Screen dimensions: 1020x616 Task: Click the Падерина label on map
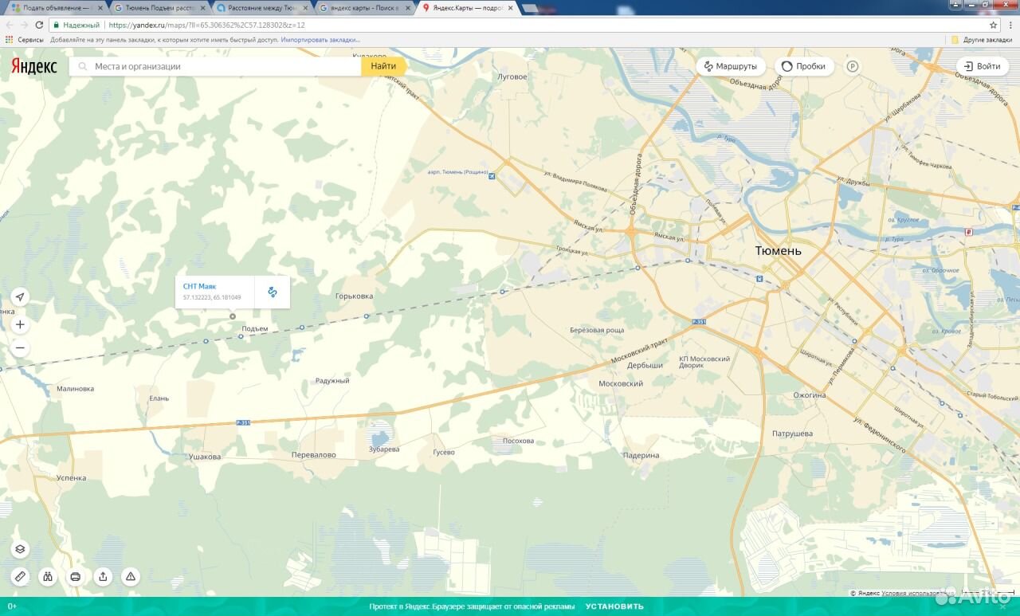coord(641,456)
